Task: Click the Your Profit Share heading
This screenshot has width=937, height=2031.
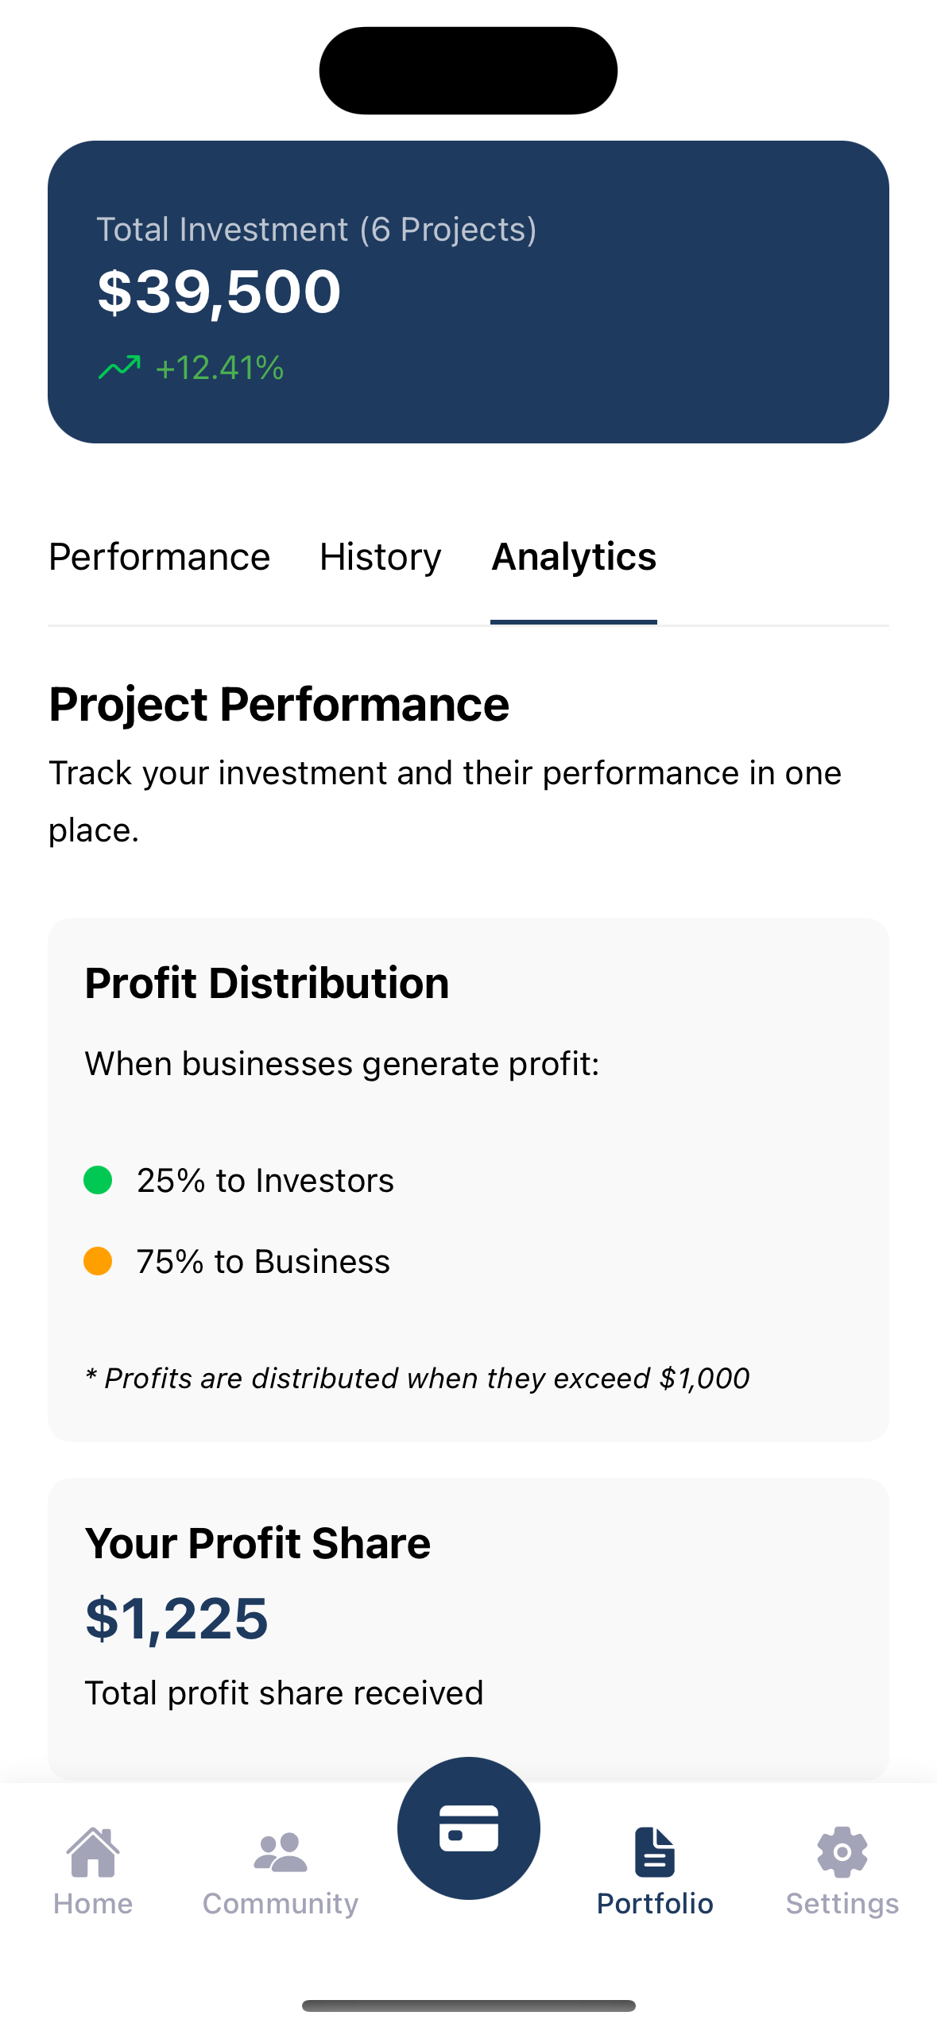Action: pyautogui.click(x=257, y=1543)
